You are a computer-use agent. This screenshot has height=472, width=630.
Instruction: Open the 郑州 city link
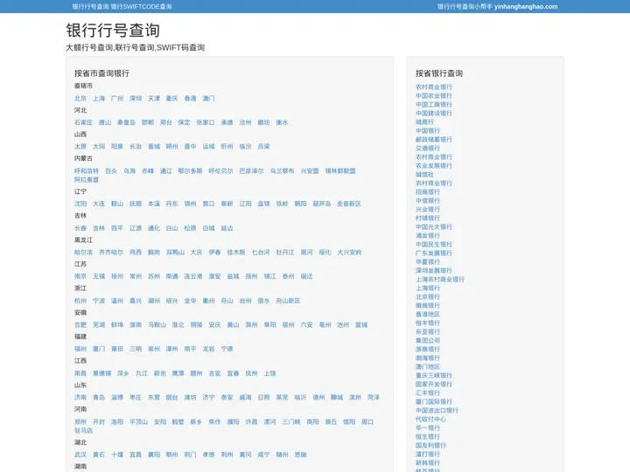point(80,422)
